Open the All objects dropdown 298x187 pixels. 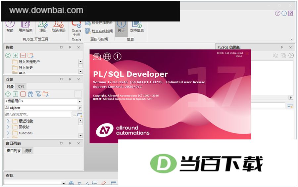click(x=79, y=108)
